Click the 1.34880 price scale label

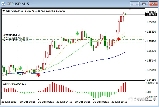pyautogui.click(x=151, y=80)
